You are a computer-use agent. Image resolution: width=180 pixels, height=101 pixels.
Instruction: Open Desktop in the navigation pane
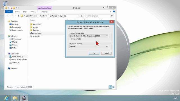(15, 24)
